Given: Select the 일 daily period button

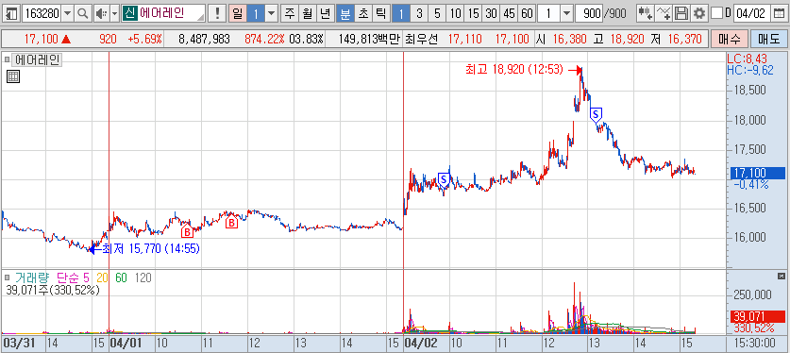Looking at the screenshot, I should click(x=237, y=13).
